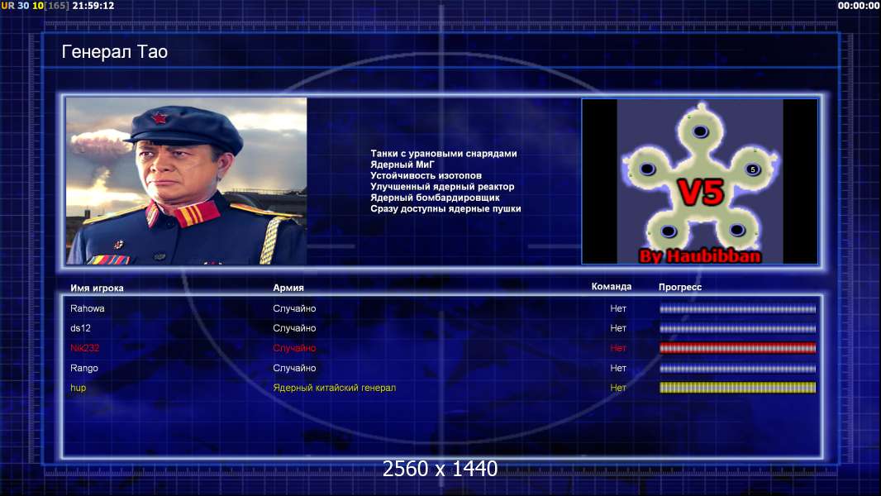The image size is (881, 496).
Task: Click ability "Устойчивость изотопов"
Action: coord(426,175)
